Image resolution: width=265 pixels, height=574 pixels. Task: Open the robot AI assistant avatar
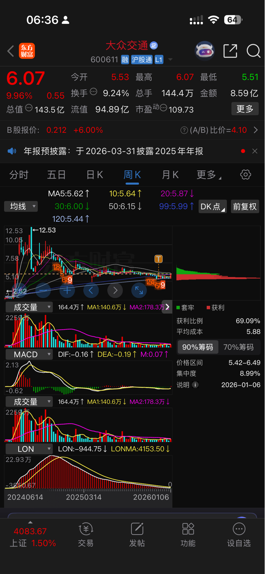[205, 51]
